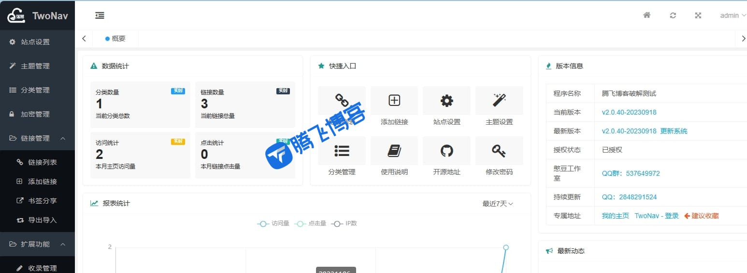
Task: Open 收录管理 submenu item
Action: [37, 268]
